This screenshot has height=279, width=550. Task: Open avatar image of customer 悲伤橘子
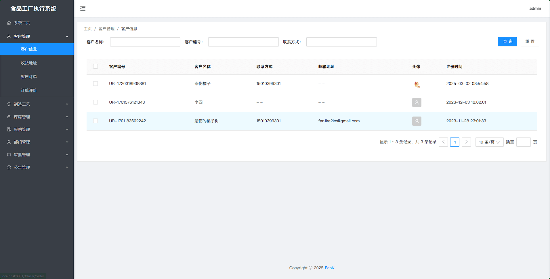(417, 84)
